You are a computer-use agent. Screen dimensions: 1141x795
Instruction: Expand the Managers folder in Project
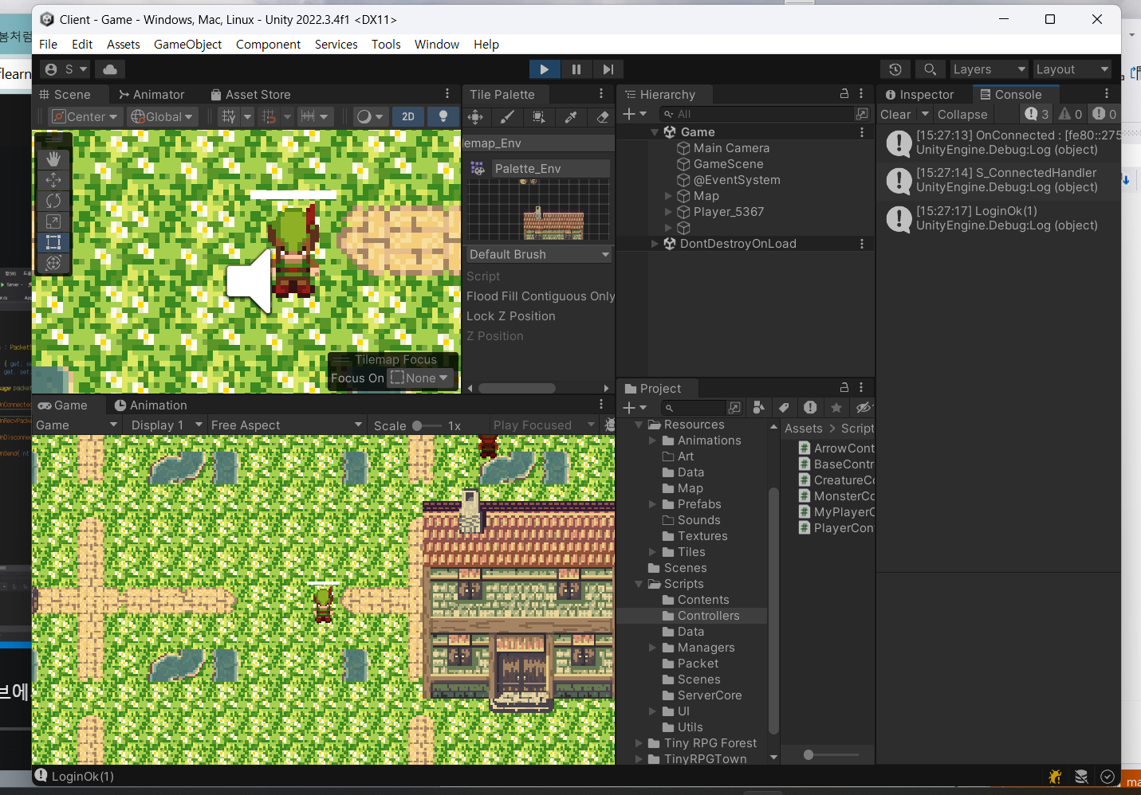[652, 648]
